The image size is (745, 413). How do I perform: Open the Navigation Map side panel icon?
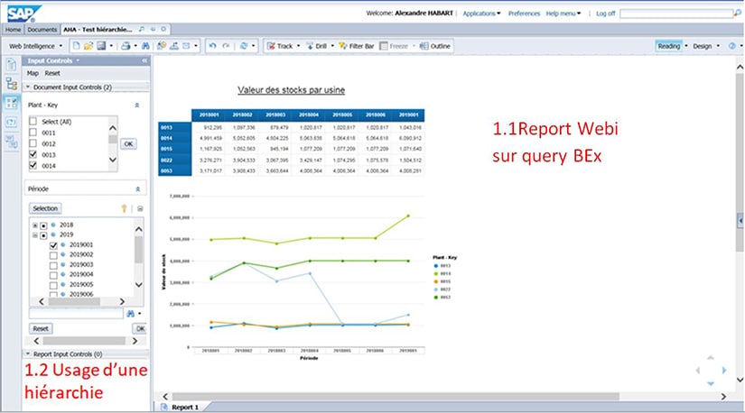point(11,84)
